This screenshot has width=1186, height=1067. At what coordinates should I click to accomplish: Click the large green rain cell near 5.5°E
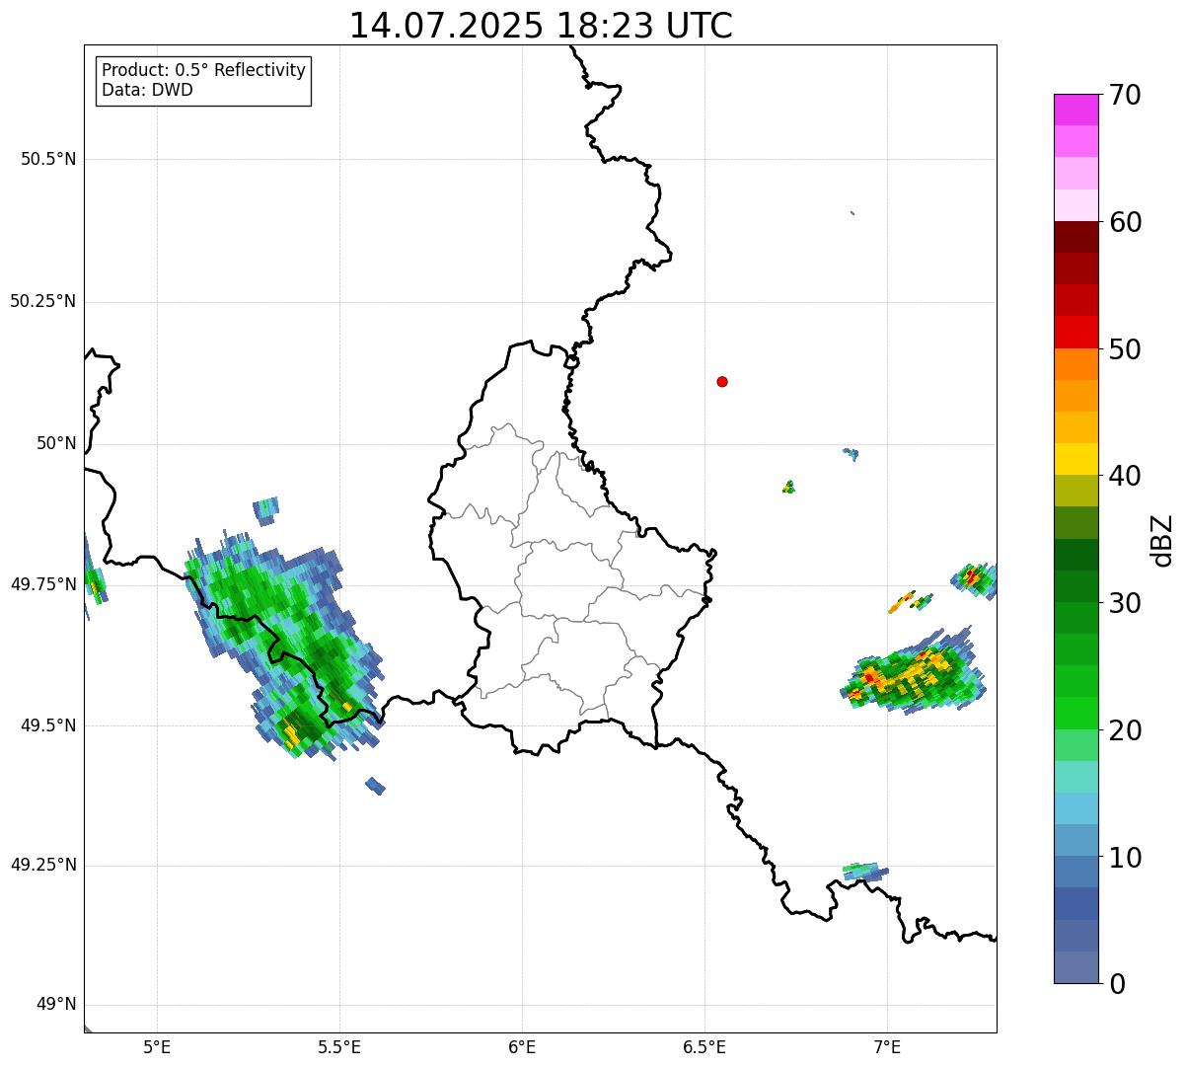286,647
